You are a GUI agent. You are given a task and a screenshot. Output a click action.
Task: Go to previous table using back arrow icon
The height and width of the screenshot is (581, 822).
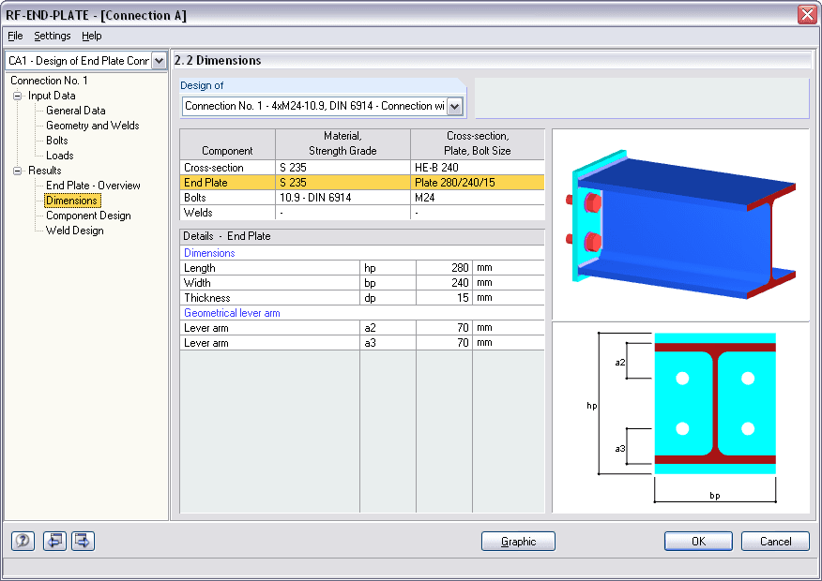click(54, 541)
